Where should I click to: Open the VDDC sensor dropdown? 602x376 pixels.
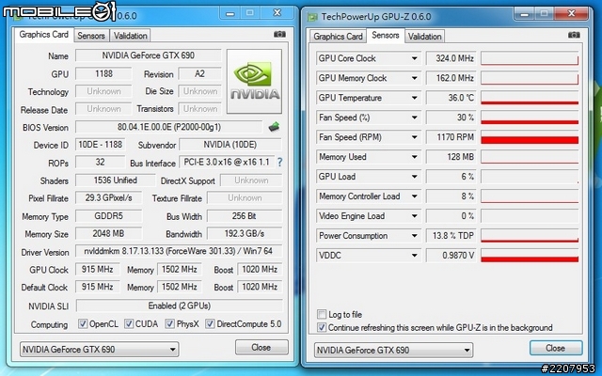coord(414,255)
